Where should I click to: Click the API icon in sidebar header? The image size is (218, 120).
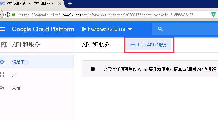click(4, 45)
